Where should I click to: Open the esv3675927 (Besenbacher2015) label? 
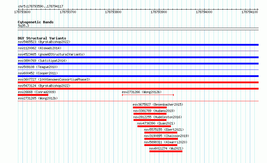[158, 104]
